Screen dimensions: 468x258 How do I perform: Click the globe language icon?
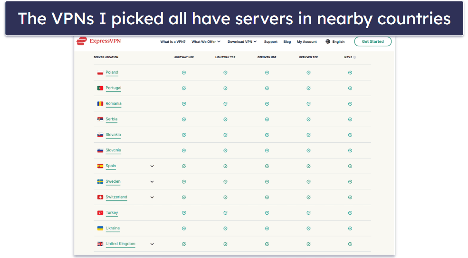point(328,41)
